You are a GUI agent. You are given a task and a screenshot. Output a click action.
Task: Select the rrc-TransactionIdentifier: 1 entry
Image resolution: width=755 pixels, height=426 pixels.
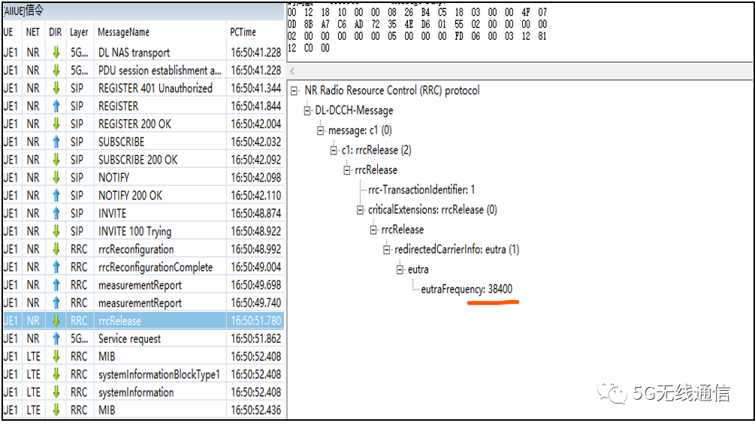[x=421, y=190]
